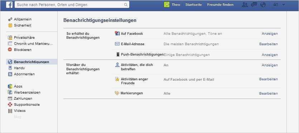
Task: Click the Videos film icon
Action: click(x=10, y=111)
